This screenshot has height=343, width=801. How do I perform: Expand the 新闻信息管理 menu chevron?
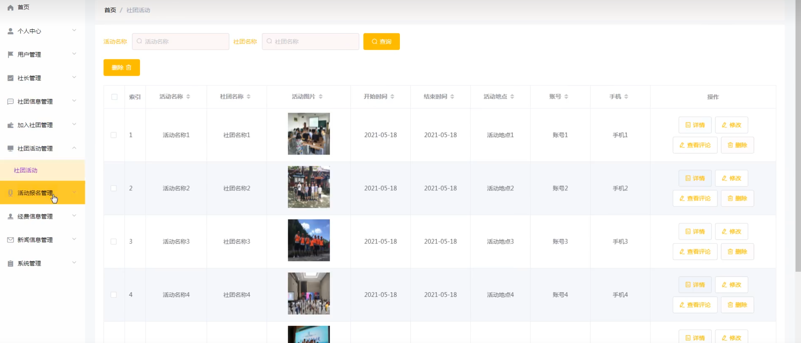(74, 239)
